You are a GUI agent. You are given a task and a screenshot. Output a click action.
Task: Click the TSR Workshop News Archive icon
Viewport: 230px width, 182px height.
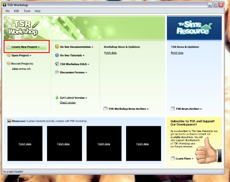pyautogui.click(x=105, y=109)
